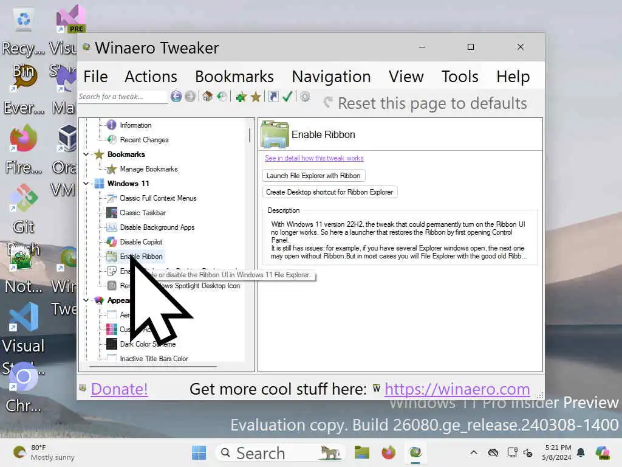
Task: Select Information item in the tree
Action: [135, 125]
